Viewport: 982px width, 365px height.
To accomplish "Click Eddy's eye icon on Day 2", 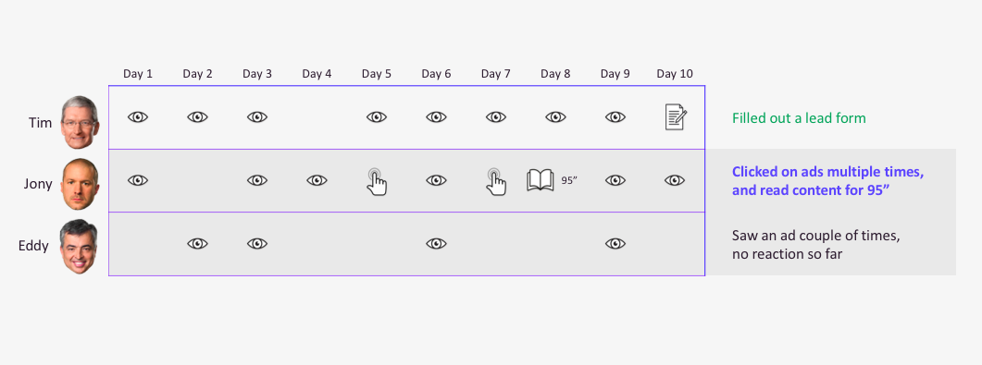I will [197, 243].
